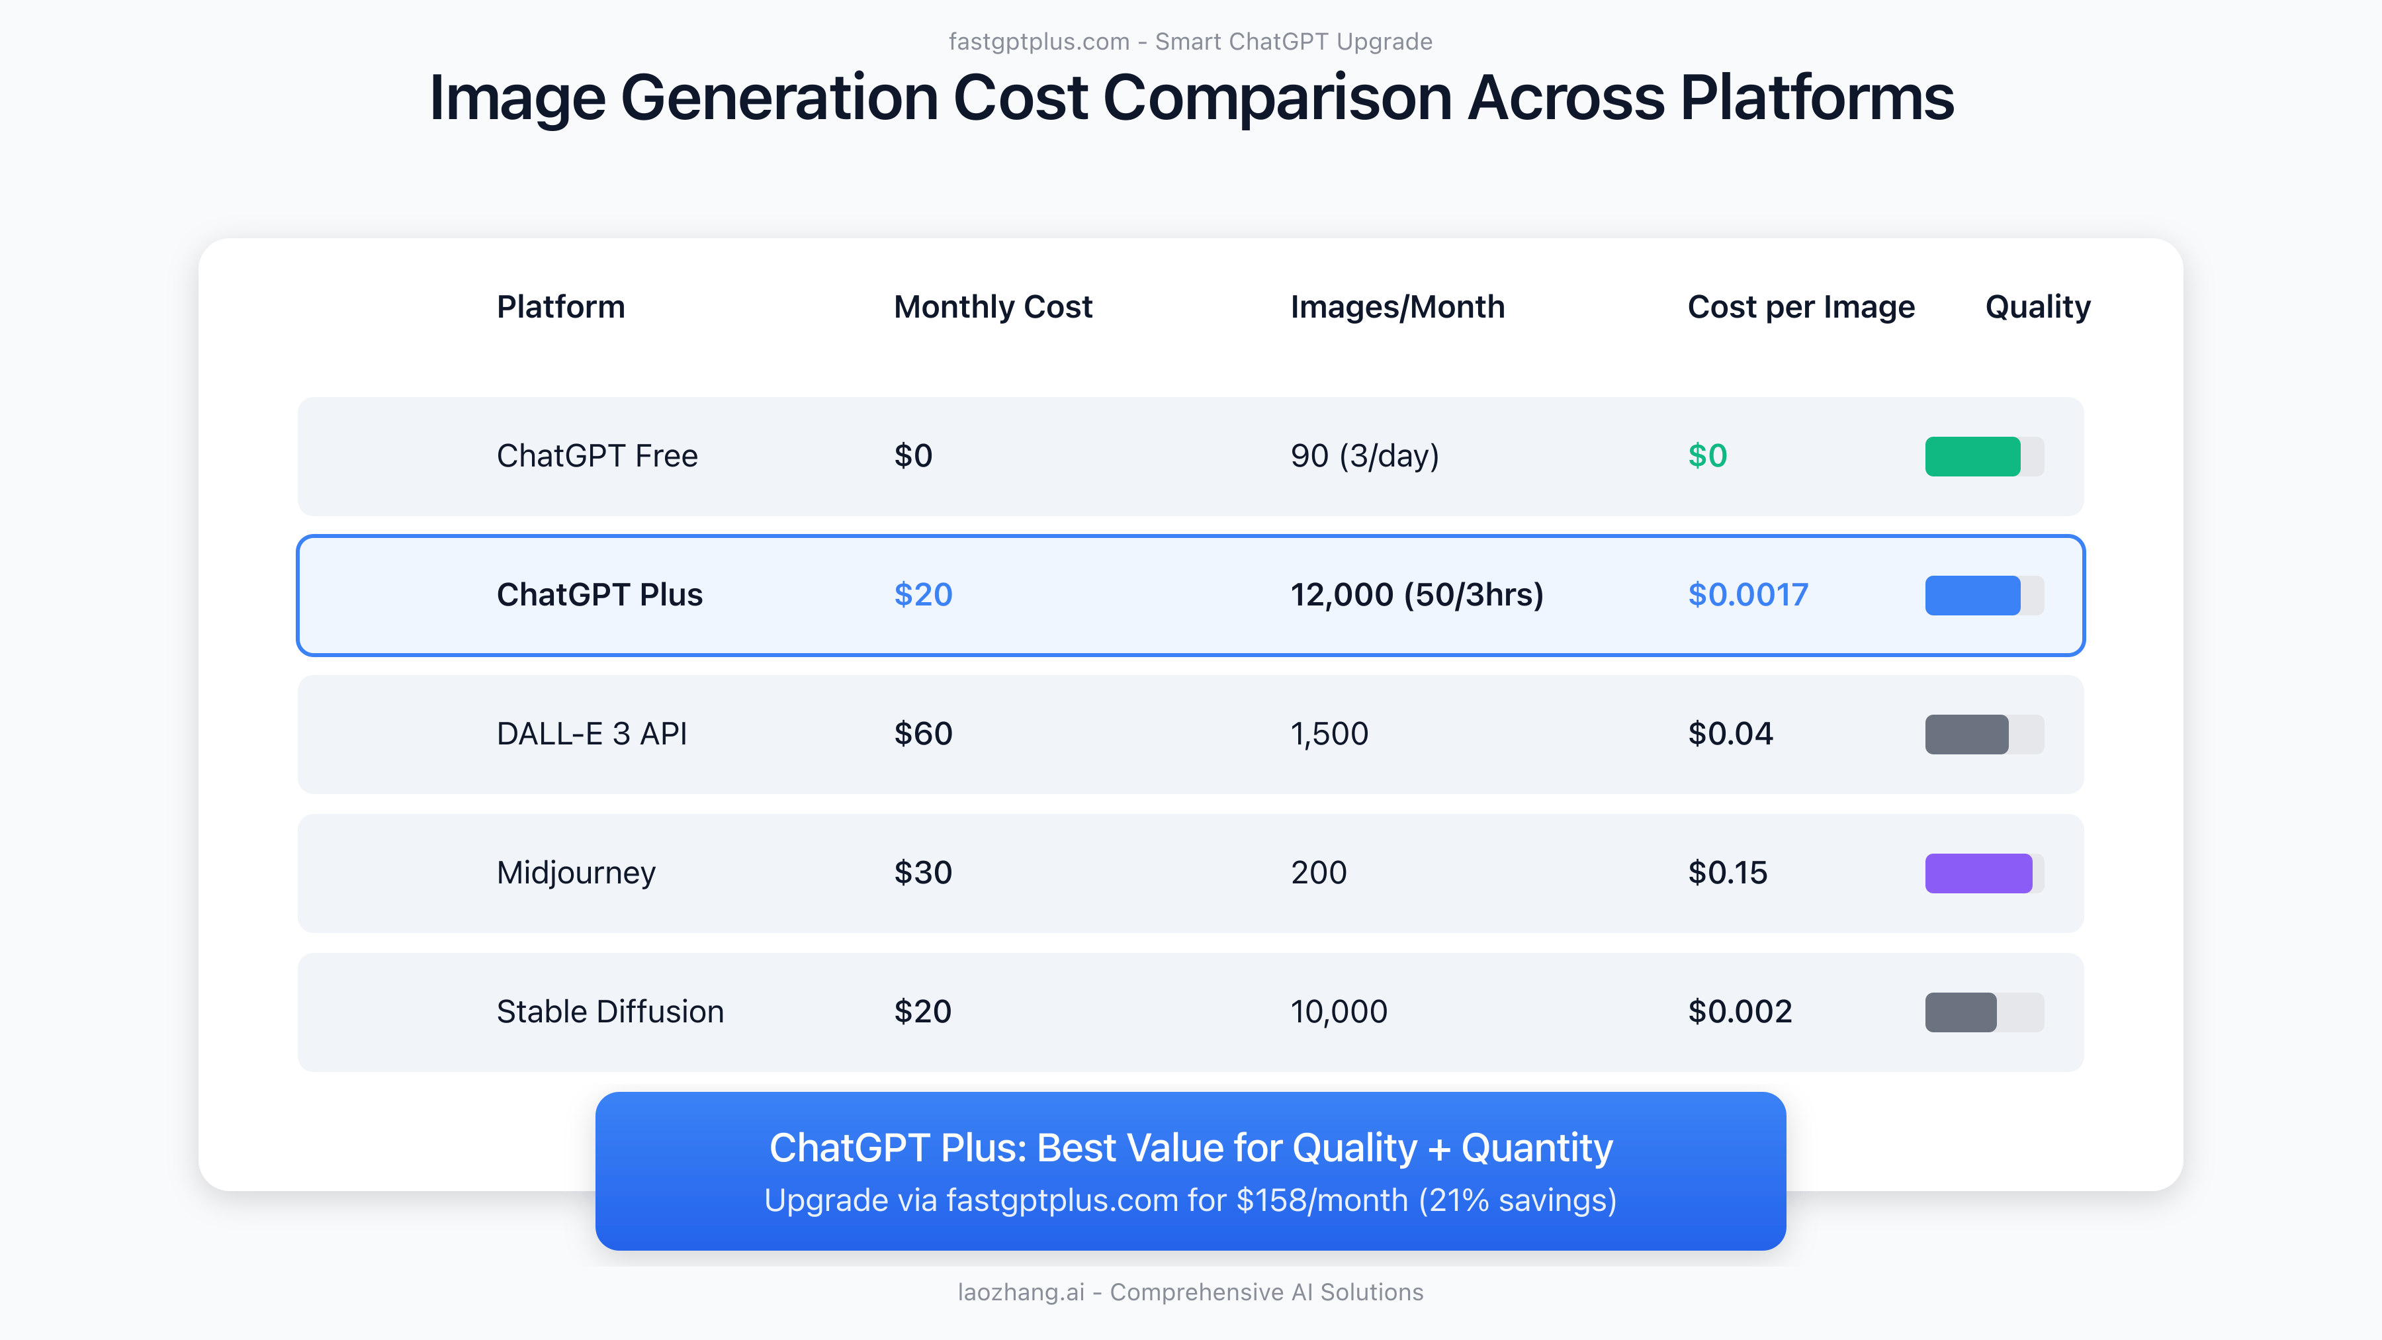Select the Midjourney platform name

[x=576, y=874]
